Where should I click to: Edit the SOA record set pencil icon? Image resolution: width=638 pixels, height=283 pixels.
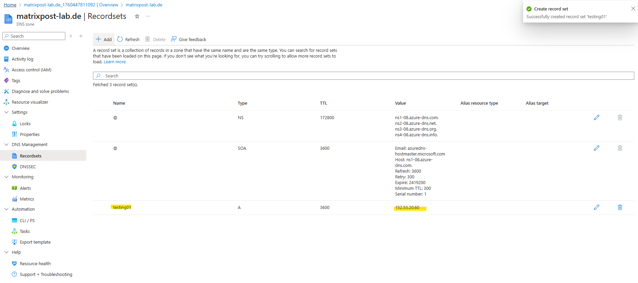[x=597, y=148]
